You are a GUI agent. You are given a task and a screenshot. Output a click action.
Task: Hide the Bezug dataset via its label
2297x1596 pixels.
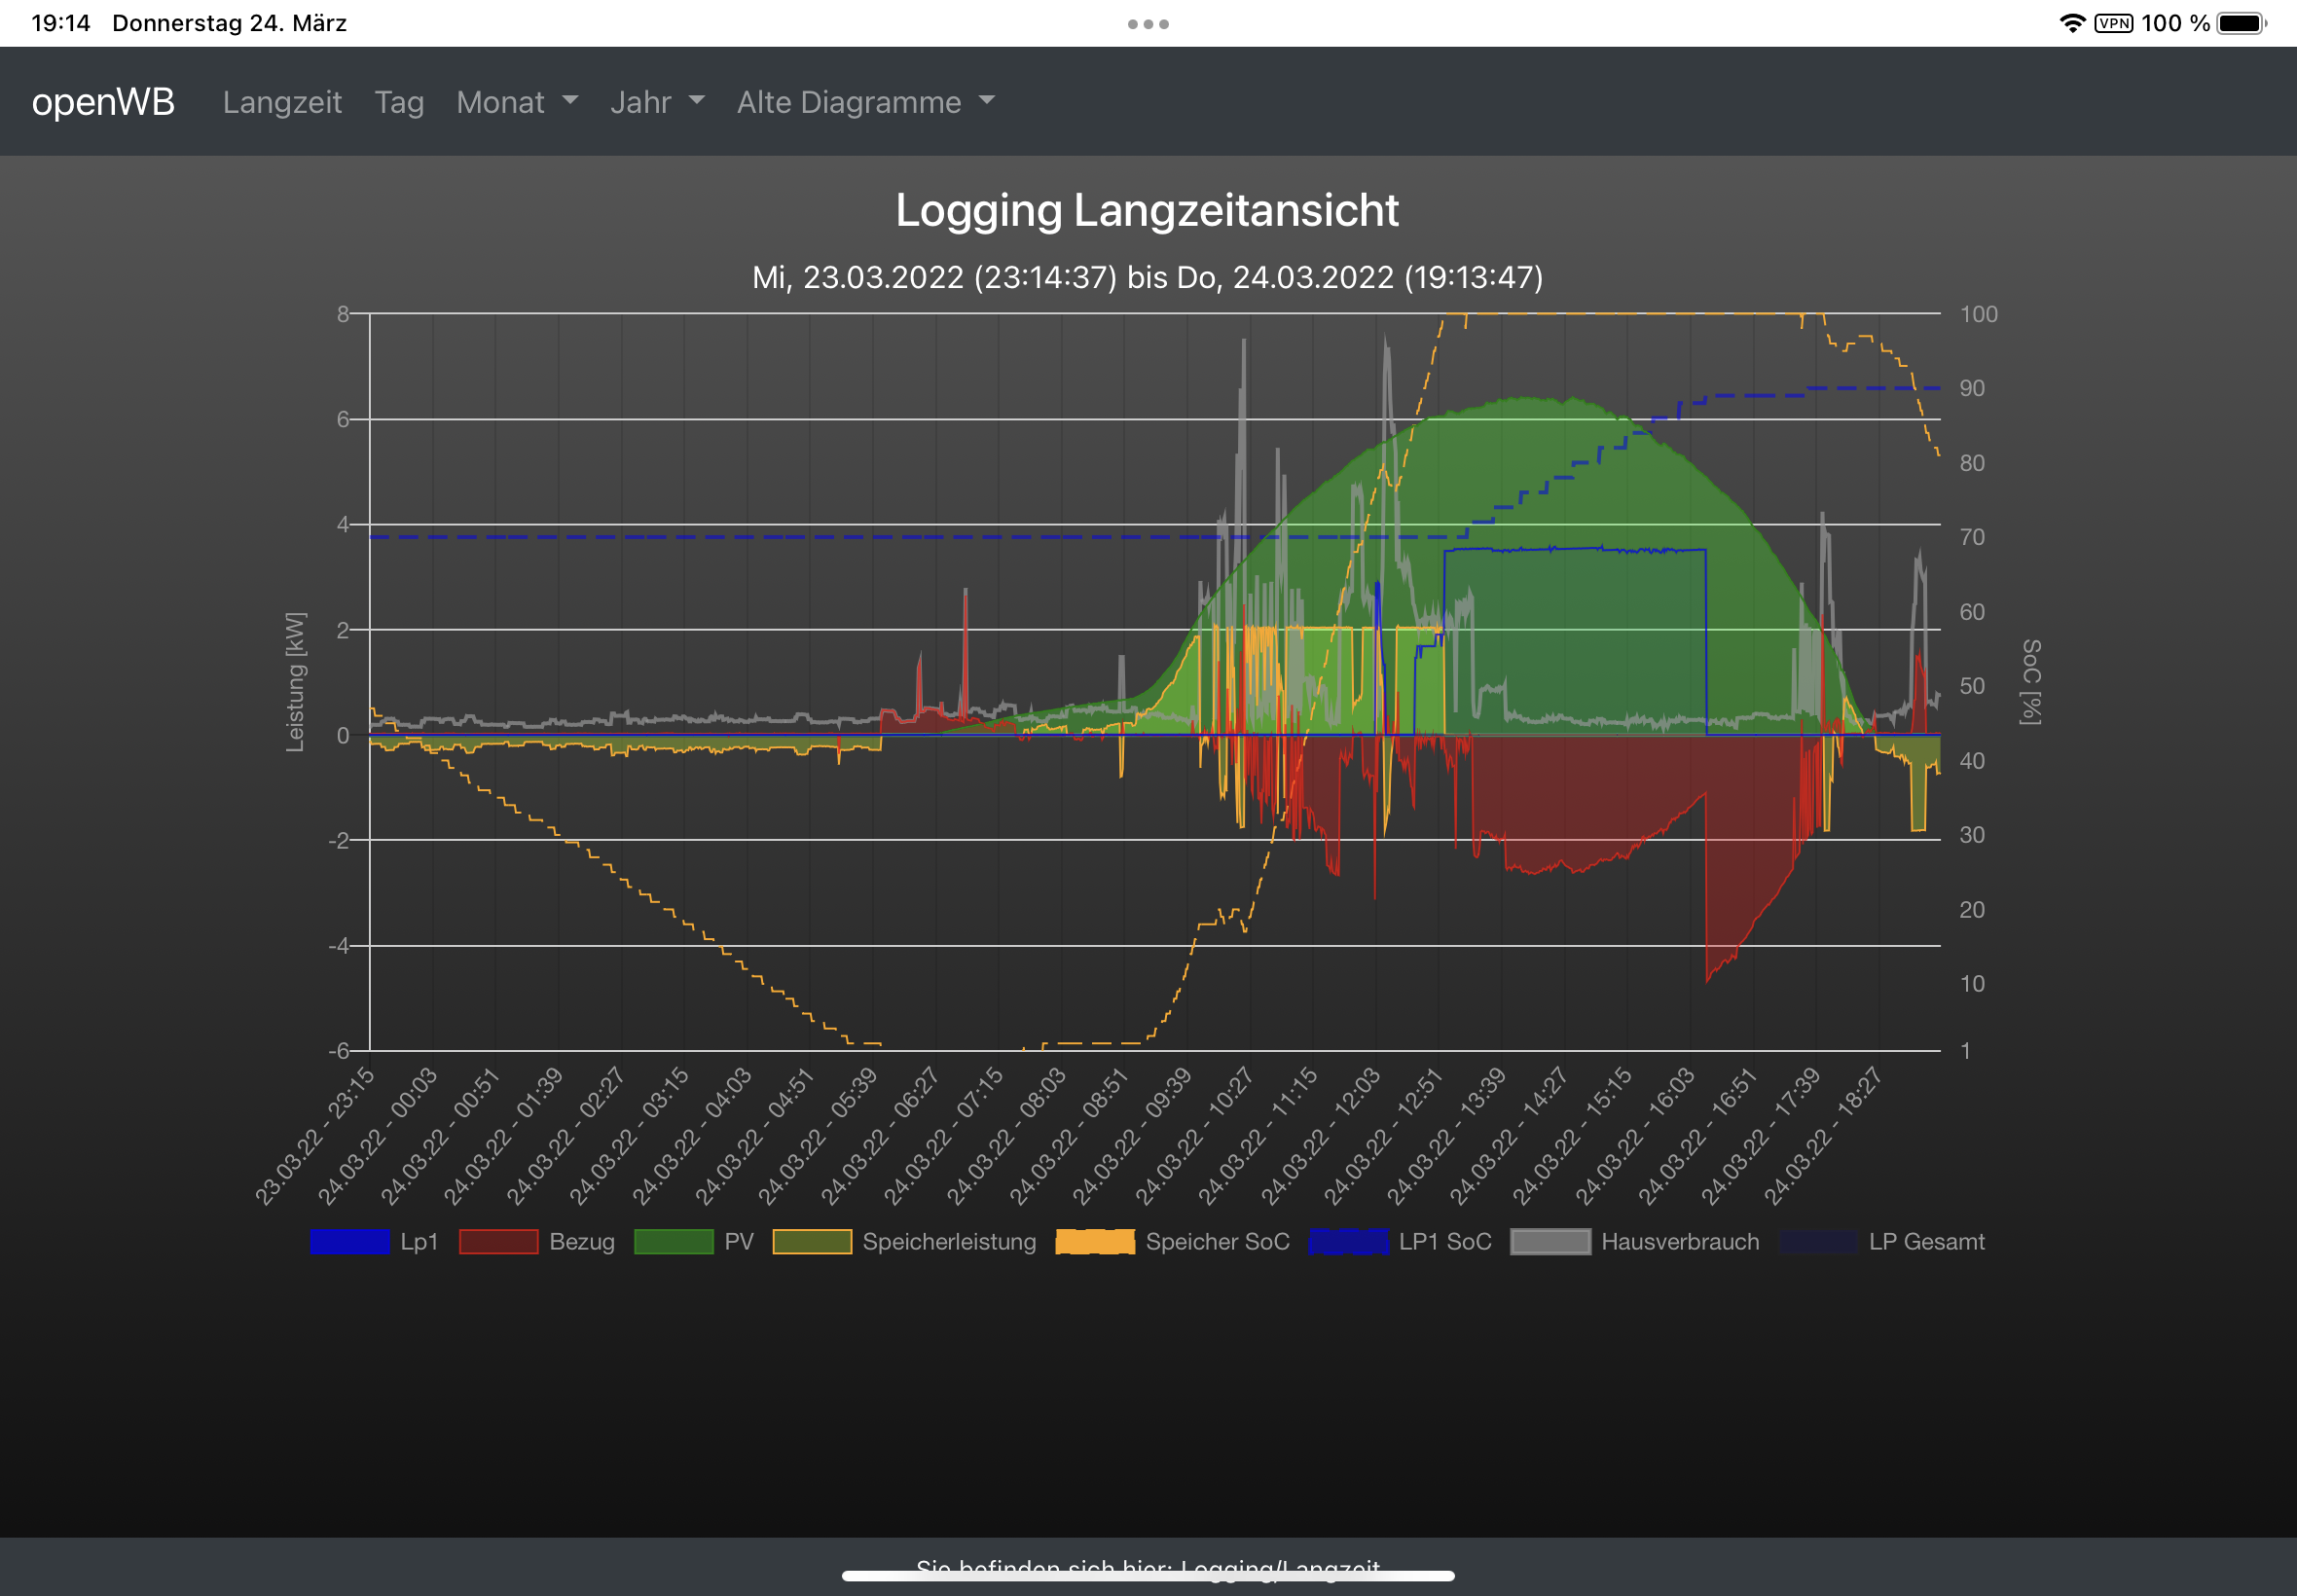[x=581, y=1241]
